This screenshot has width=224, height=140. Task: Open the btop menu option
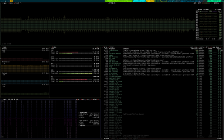tap(11, 3)
